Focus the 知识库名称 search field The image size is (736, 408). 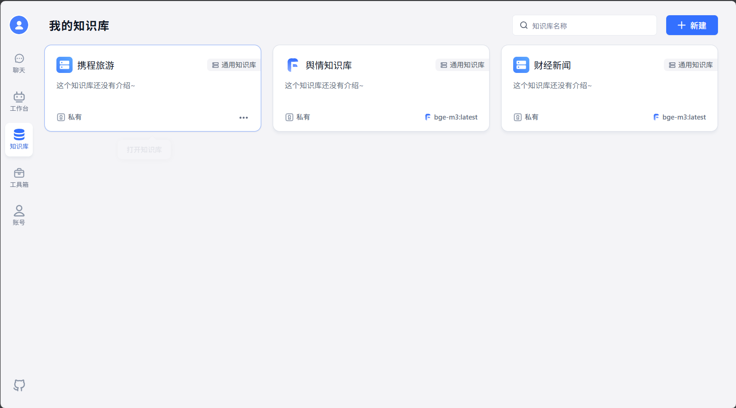click(x=591, y=26)
